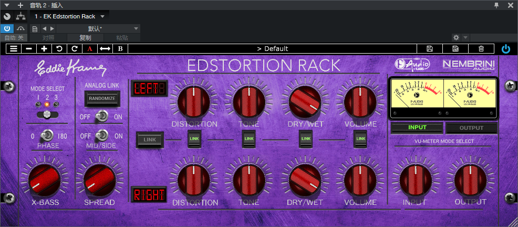Toggle the host blue power bypass button
518x227 pixels.
click(7, 28)
